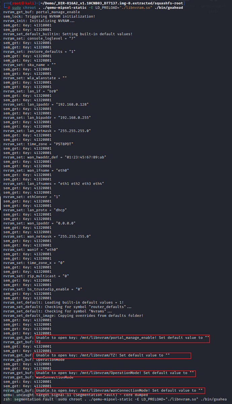Click the highlighted /mnt/libnvram/TZ error box
Image resolution: width=232 pixels, height=404 pixels.
point(112,355)
